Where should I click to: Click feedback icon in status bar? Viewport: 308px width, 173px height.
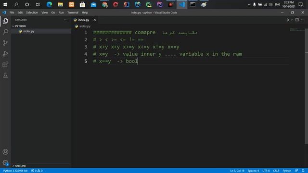296,171
